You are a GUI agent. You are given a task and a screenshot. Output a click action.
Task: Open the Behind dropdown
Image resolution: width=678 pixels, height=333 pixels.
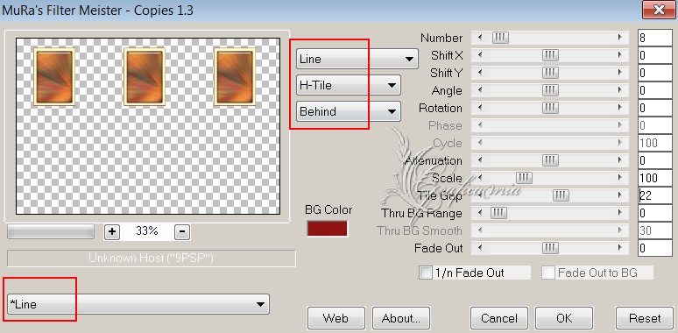pyautogui.click(x=349, y=111)
